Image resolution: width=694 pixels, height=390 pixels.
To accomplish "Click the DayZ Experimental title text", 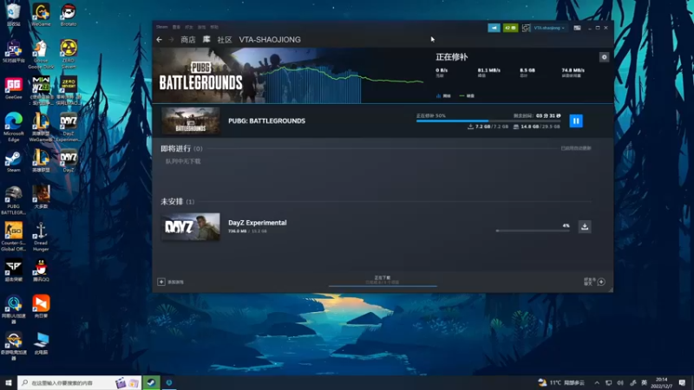I will point(257,223).
